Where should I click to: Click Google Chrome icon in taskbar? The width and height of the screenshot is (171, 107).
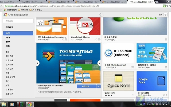click(x=30, y=104)
